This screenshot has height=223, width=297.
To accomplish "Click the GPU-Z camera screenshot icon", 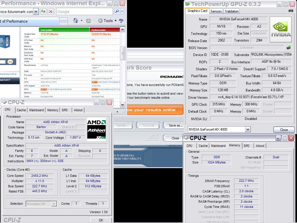I will [291, 11].
